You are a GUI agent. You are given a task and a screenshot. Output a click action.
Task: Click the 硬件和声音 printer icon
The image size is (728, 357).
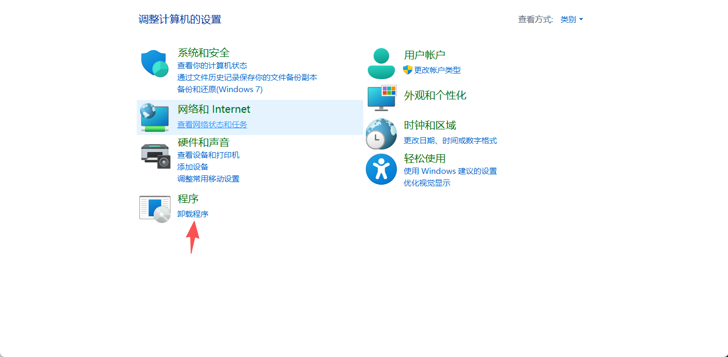[155, 156]
